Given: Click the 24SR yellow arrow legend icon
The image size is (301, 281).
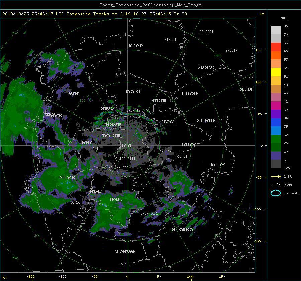Looking at the screenshot, I should point(276,176).
